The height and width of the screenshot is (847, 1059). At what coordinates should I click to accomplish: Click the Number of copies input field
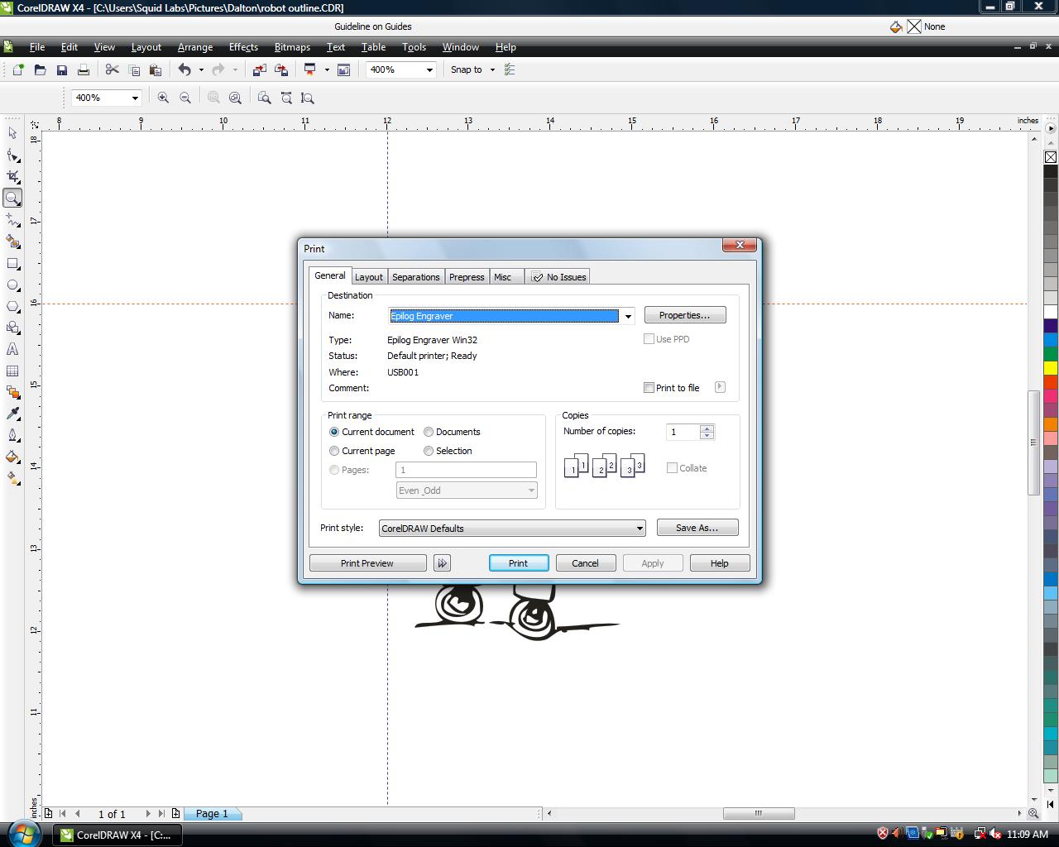[x=683, y=432]
